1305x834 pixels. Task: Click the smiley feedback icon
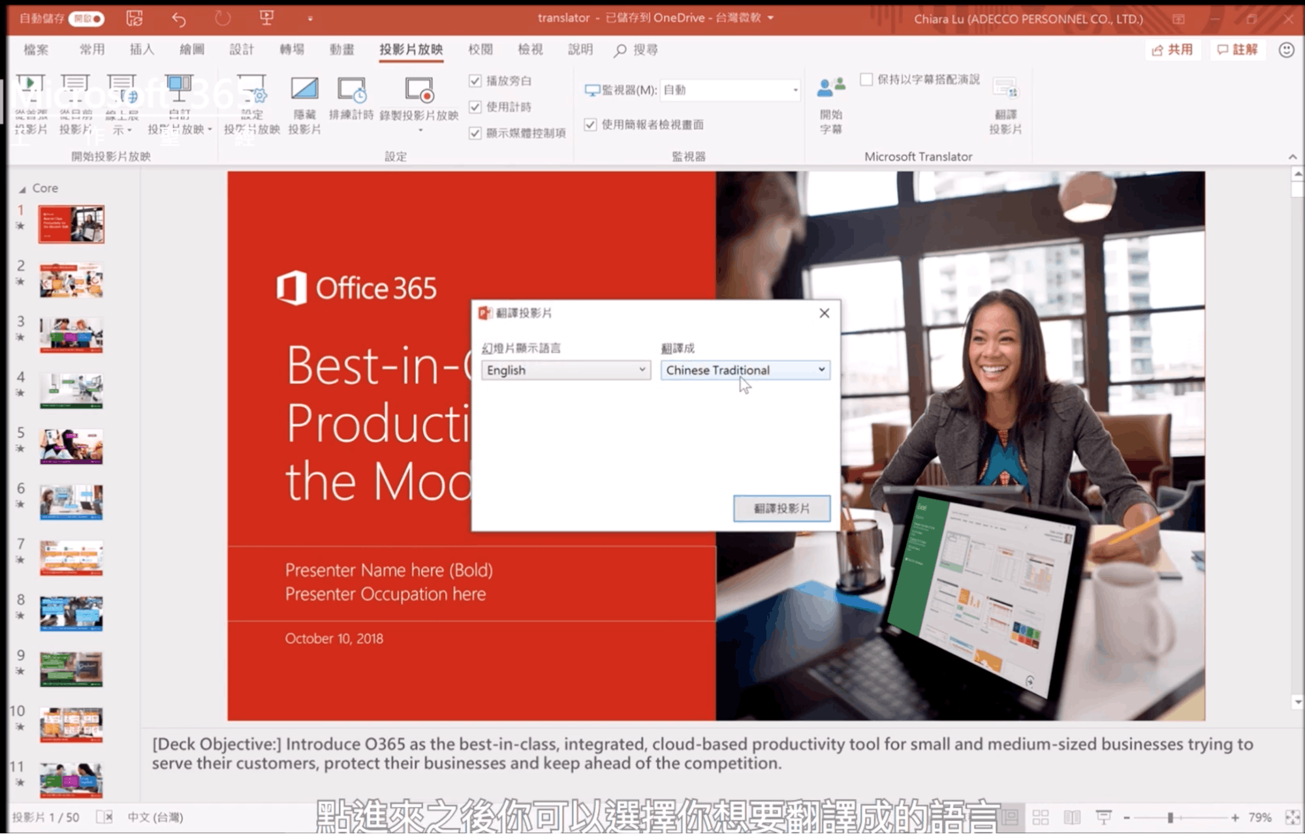pyautogui.click(x=1286, y=50)
